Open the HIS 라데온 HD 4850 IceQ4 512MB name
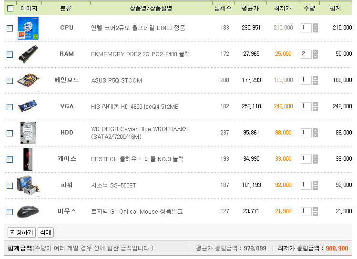The image size is (357, 259). (135, 107)
